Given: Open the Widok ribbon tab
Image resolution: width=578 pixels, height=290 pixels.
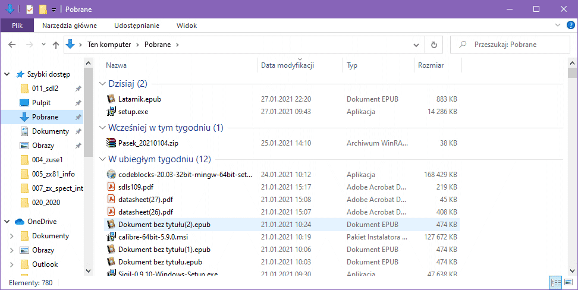Looking at the screenshot, I should point(186,26).
